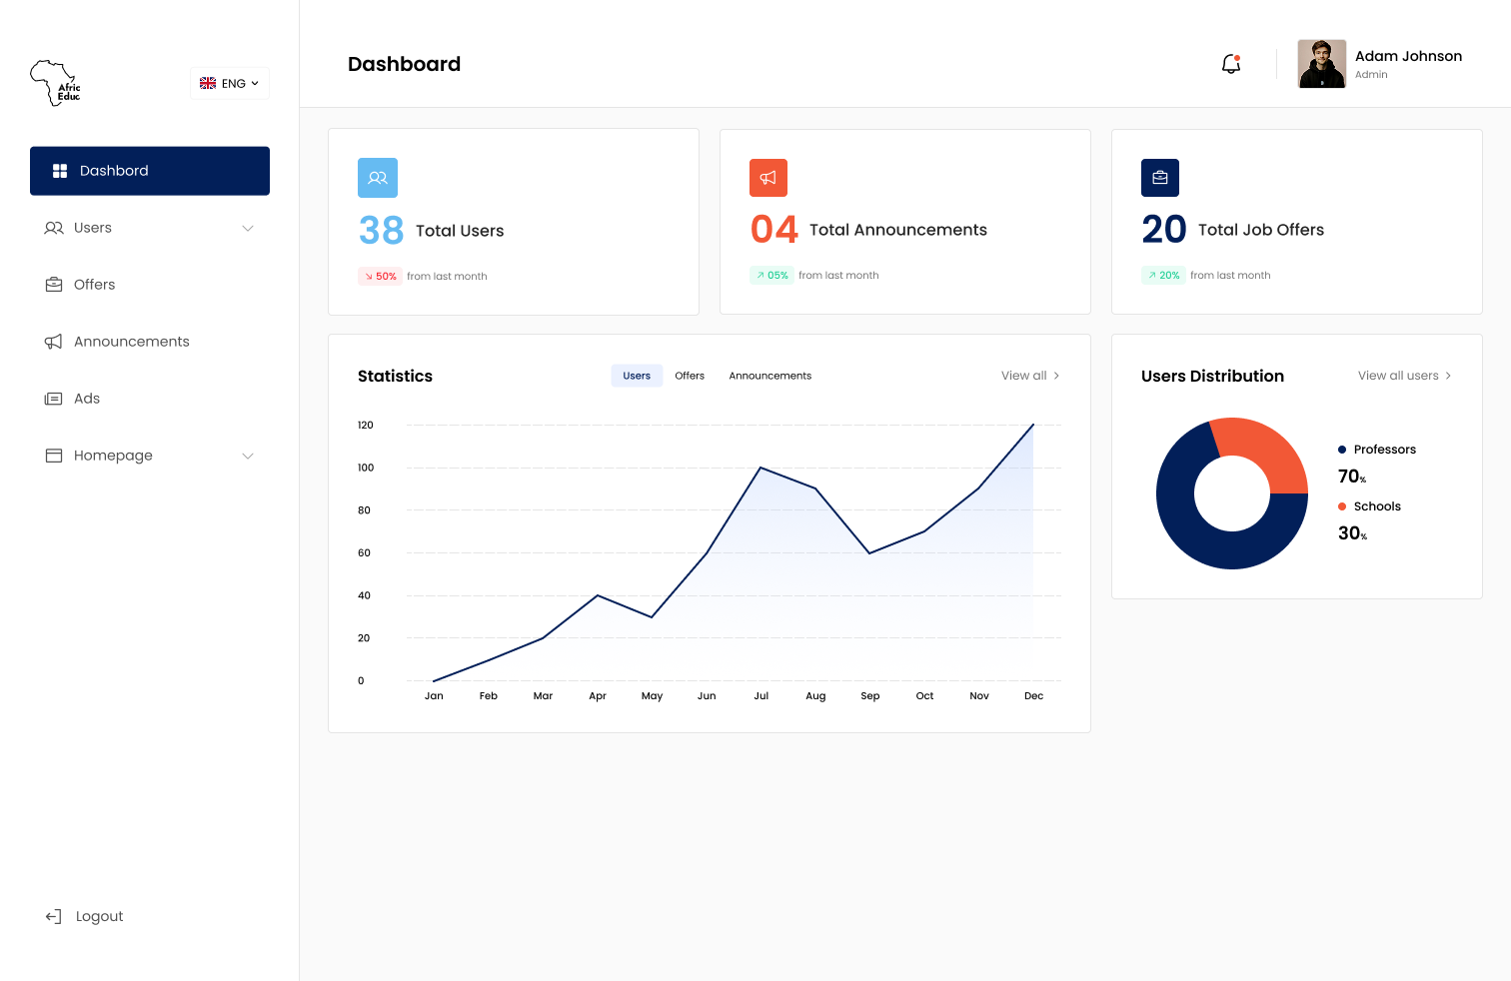Click the 38 Total Users number

click(382, 231)
